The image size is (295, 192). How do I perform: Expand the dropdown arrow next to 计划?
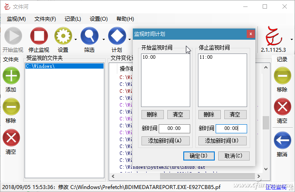[130, 40]
